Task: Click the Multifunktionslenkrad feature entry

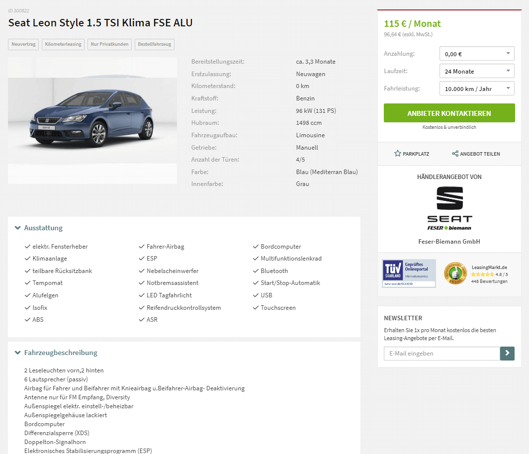Action: tap(291, 259)
